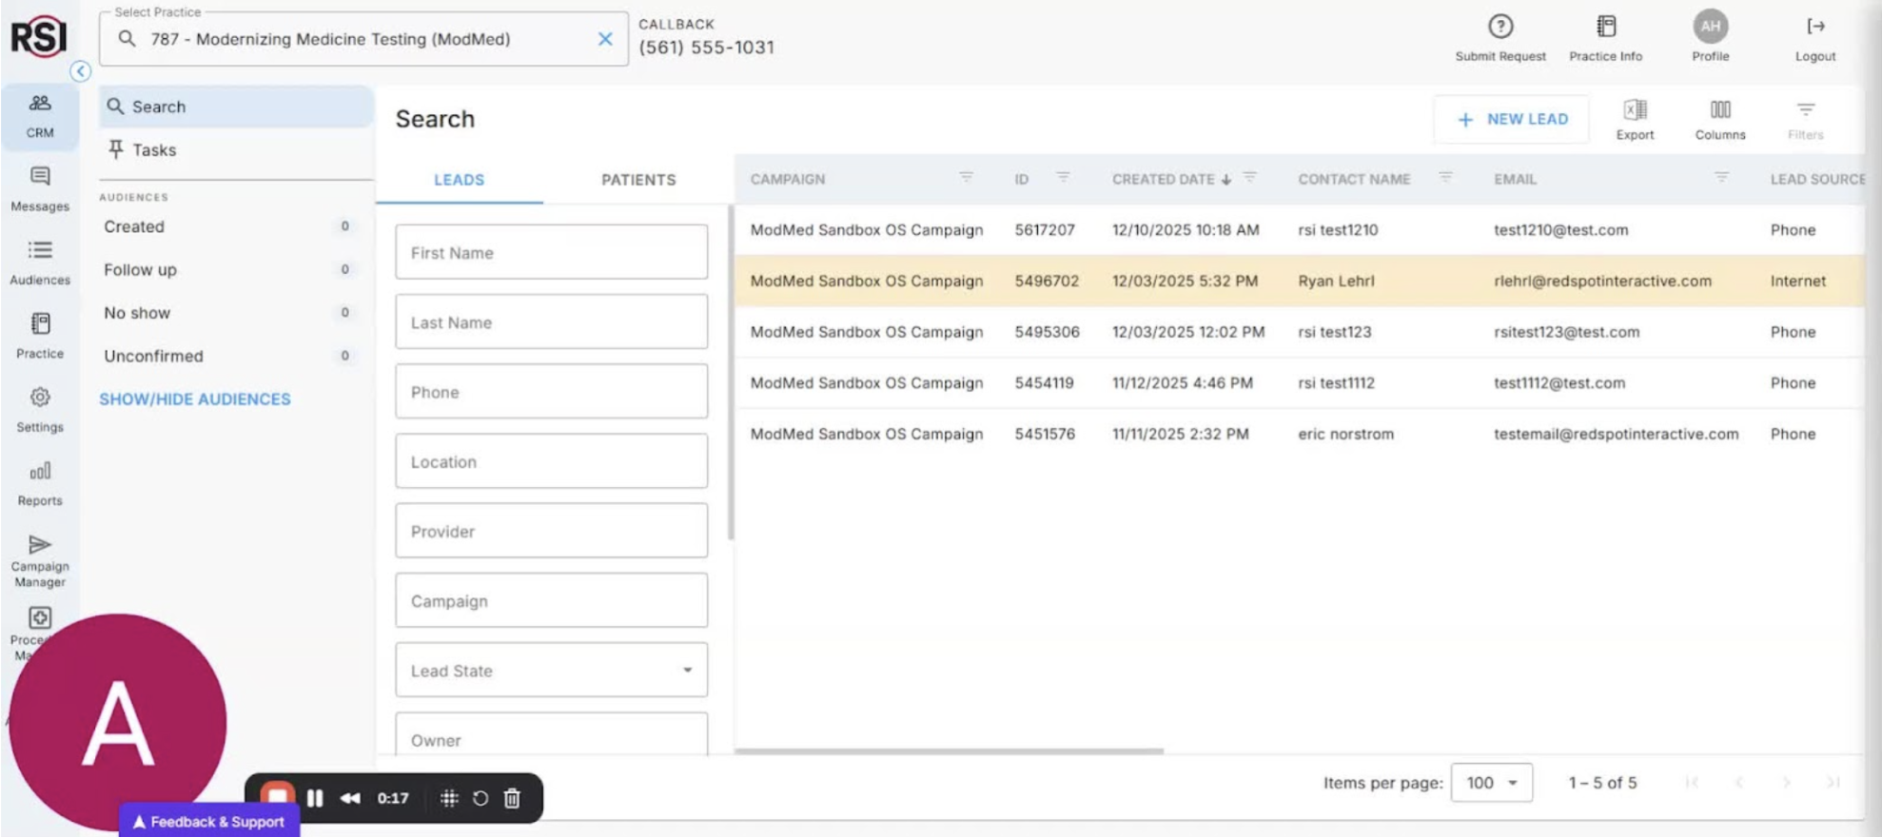Image resolution: width=1882 pixels, height=837 pixels.
Task: Switch to the Patients tab
Action: tap(638, 180)
